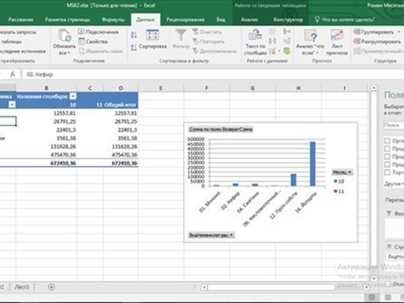This screenshot has height=303, width=404.
Task: Click the Data Validation icon
Action: [272, 51]
